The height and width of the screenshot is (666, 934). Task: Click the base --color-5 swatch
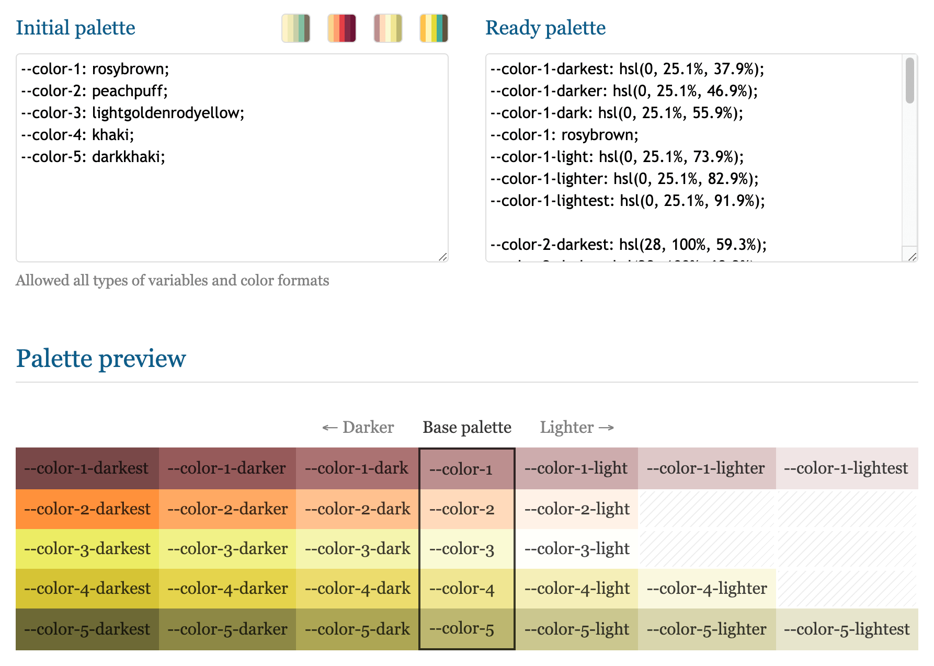click(467, 628)
